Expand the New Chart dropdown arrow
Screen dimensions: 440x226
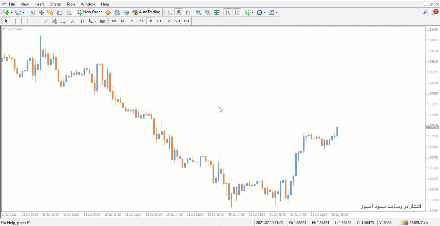[11, 12]
